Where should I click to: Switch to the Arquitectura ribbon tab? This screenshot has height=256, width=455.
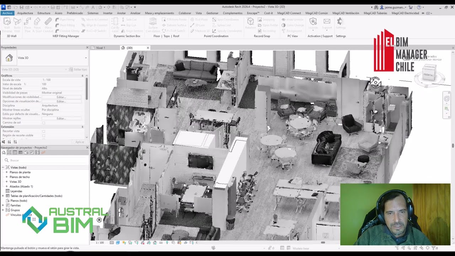click(25, 13)
